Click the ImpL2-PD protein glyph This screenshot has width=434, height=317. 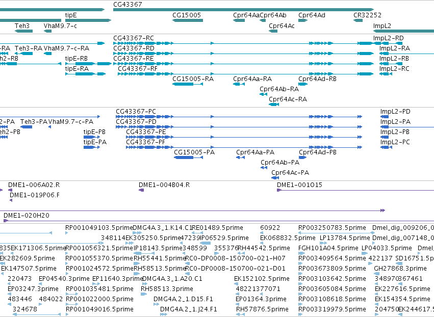pos(385,117)
